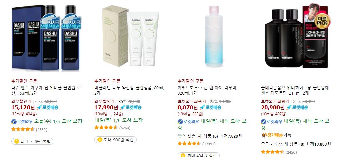Click the 정기배송 shopping cart icon
This screenshot has height=157, width=339.
click(x=264, y=135)
